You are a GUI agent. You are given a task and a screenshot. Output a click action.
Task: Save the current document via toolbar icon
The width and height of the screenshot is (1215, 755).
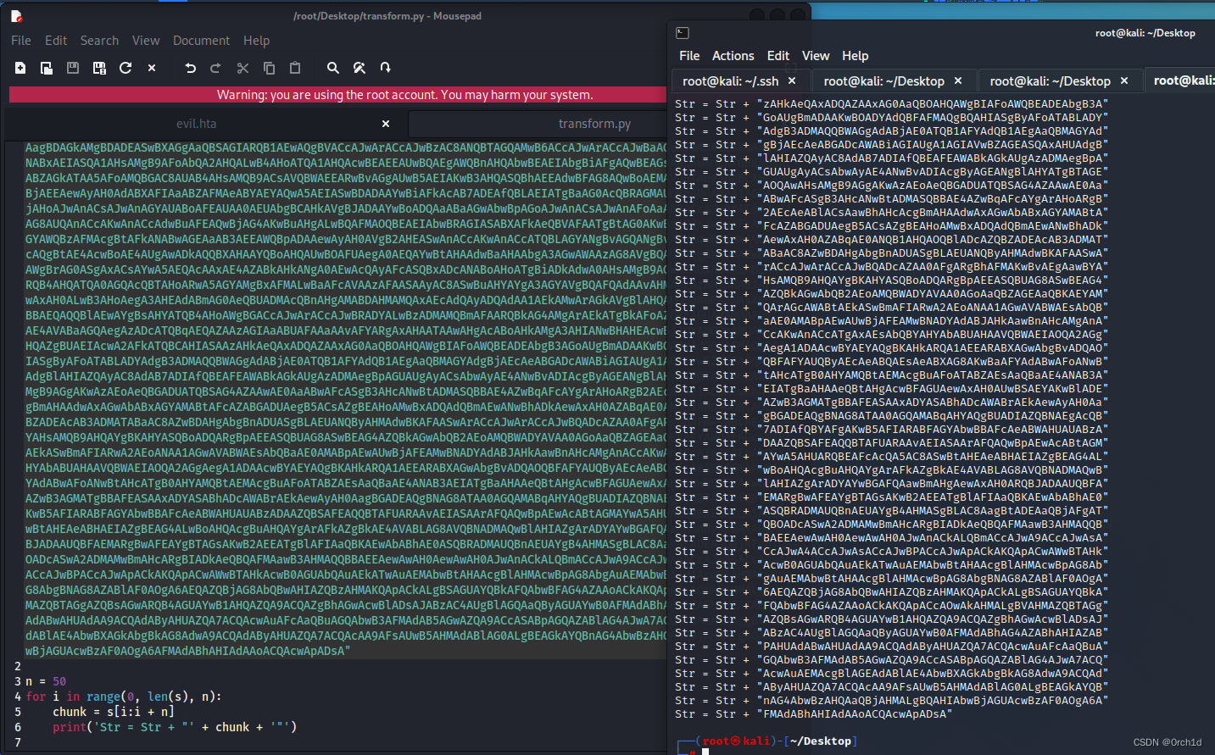tap(73, 68)
